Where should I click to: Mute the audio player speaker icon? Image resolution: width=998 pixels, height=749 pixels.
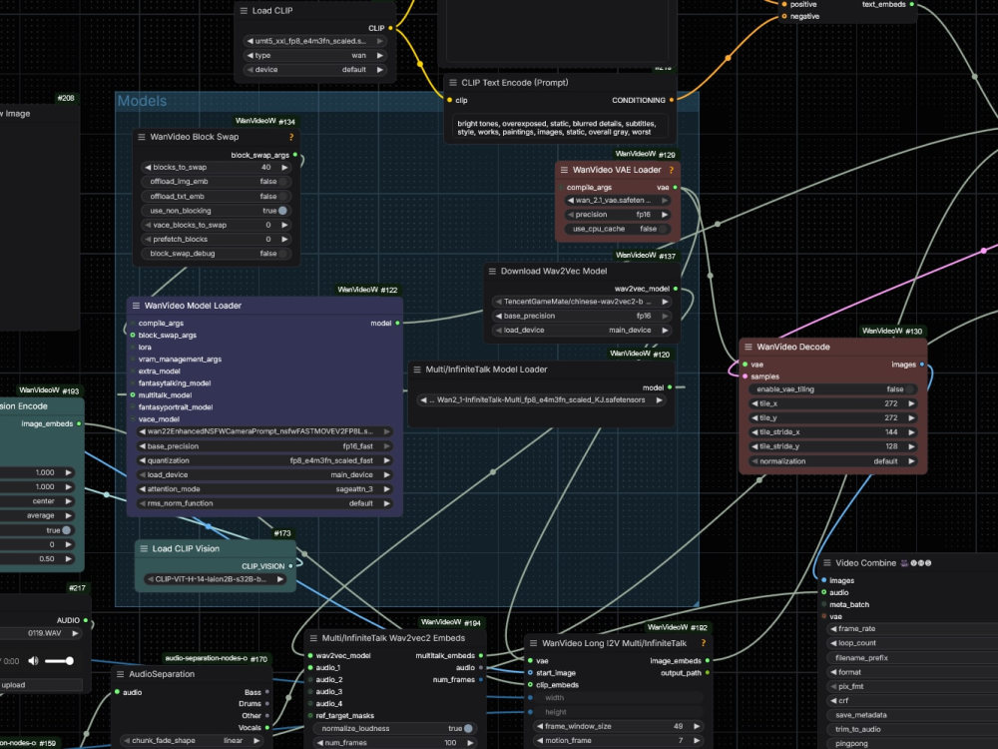pyautogui.click(x=33, y=661)
